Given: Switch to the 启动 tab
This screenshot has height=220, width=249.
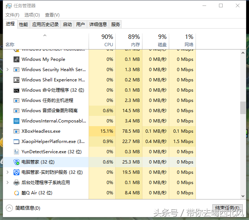Looking at the screenshot, I should click(x=67, y=24).
